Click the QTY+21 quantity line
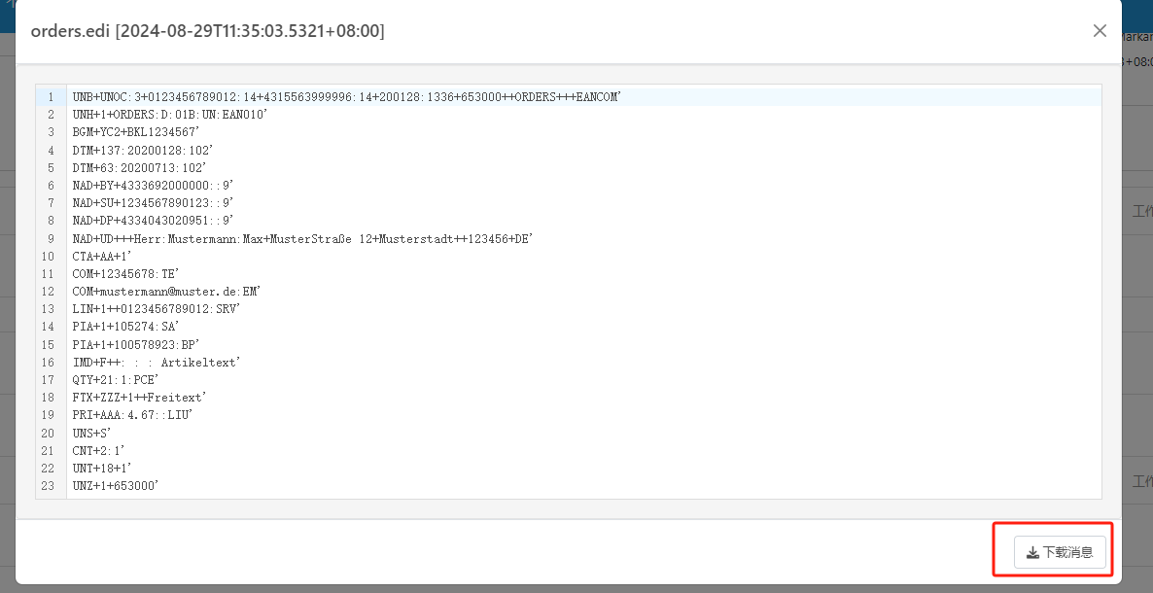 pyautogui.click(x=114, y=380)
